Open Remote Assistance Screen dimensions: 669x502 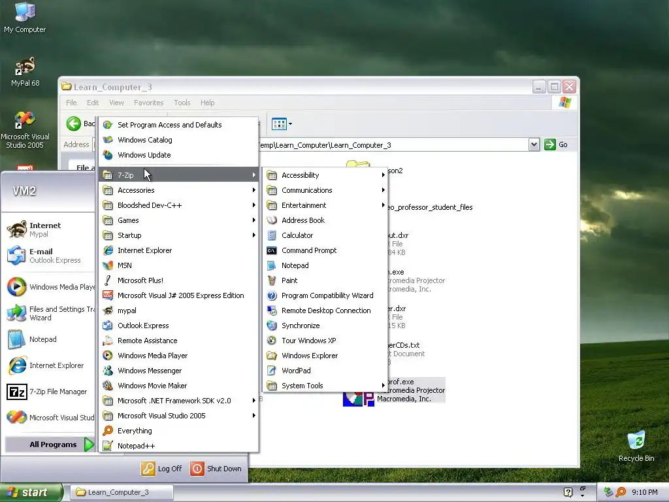point(179,340)
